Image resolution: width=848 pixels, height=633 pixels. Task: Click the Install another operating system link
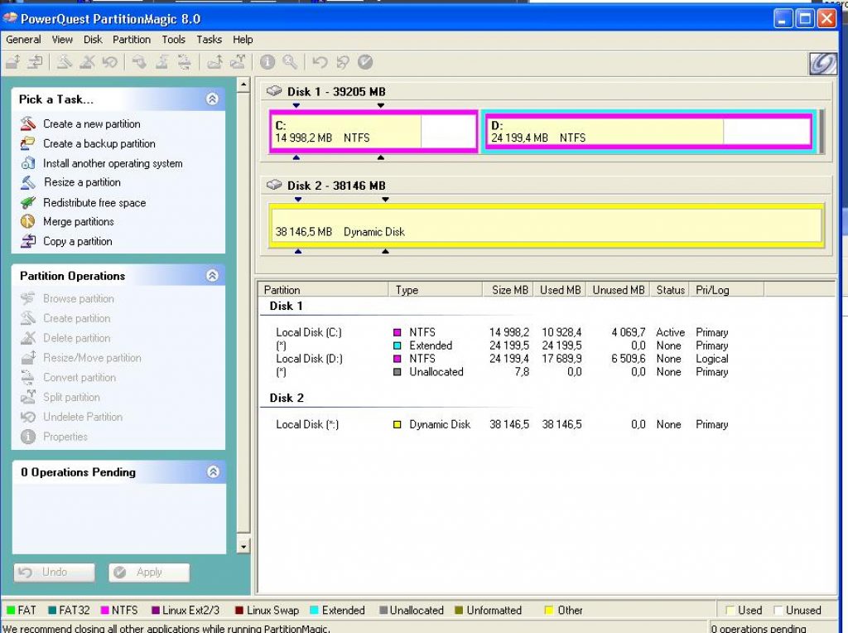pos(113,163)
